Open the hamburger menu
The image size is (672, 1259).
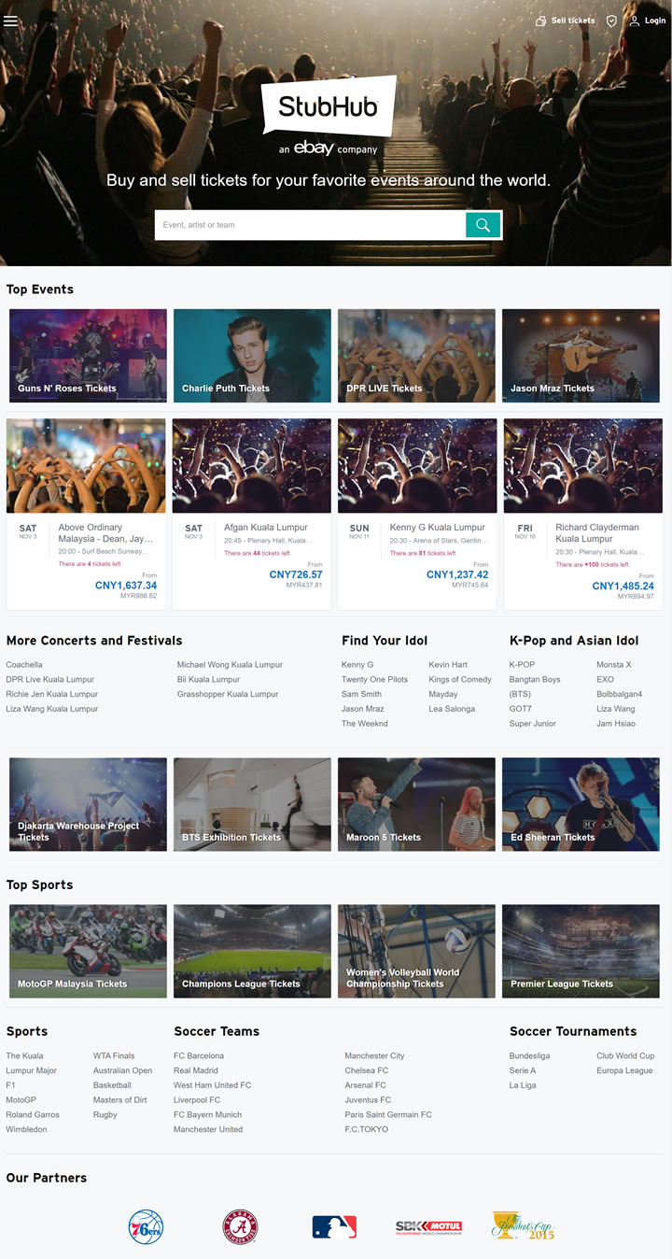coord(11,21)
